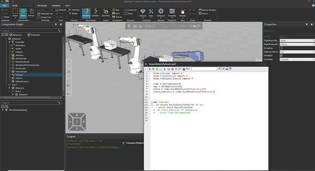Open the Behaviors ribbon icon
Image resolution: width=315 pixels, height=171 pixels.
161,13
